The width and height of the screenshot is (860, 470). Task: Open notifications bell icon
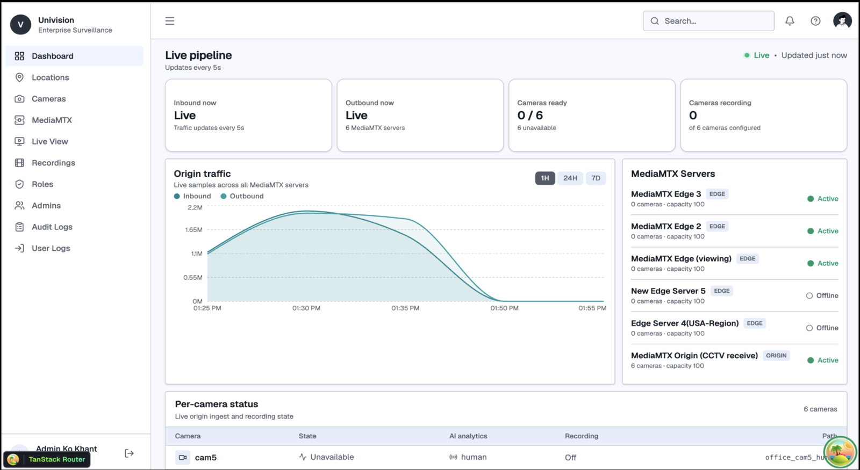click(790, 21)
